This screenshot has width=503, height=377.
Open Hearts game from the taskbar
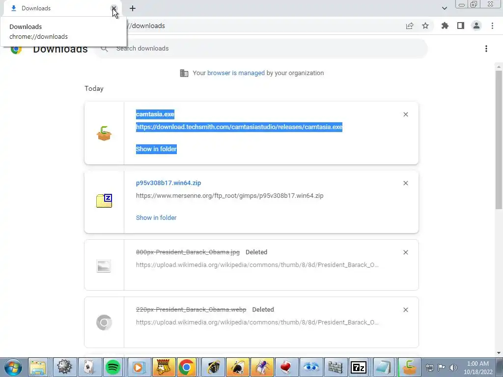286,367
